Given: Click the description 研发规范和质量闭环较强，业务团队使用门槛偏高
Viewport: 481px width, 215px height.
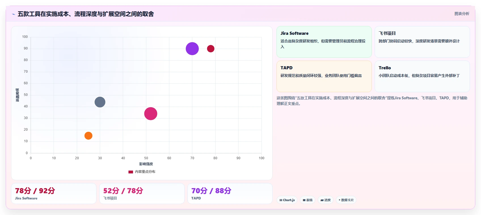Looking at the screenshot, I should pyautogui.click(x=321, y=76).
